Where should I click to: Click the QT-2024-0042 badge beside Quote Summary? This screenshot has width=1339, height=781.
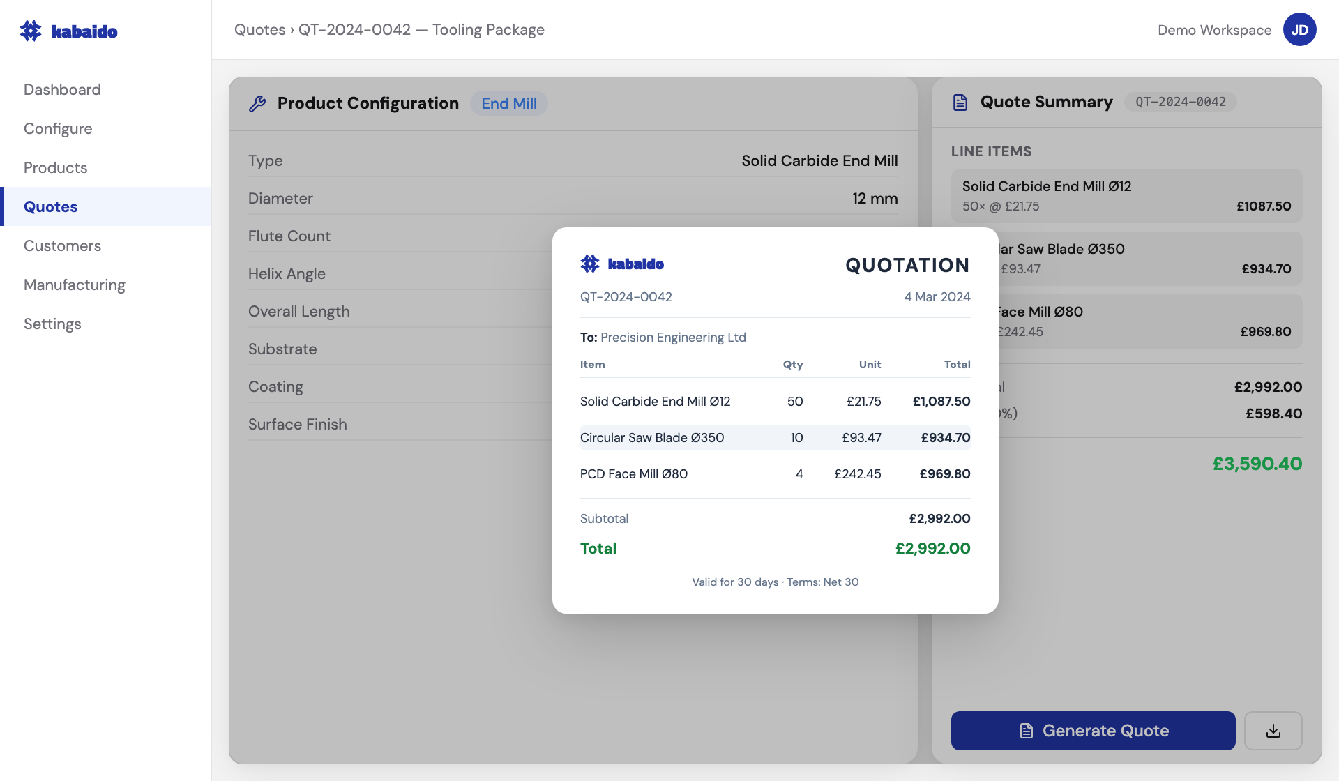click(1181, 102)
